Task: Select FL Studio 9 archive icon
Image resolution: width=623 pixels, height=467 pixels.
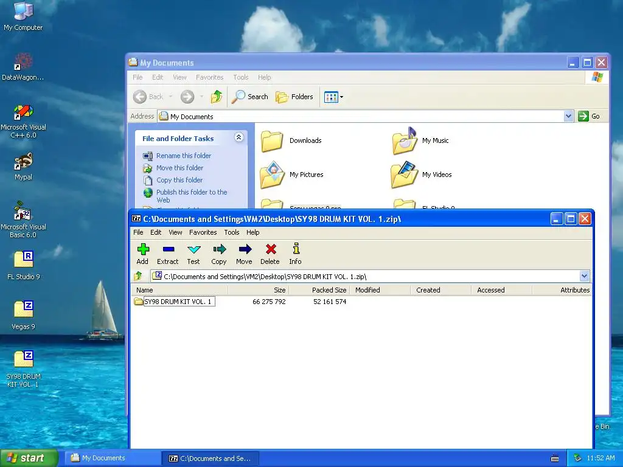Action: pos(24,265)
